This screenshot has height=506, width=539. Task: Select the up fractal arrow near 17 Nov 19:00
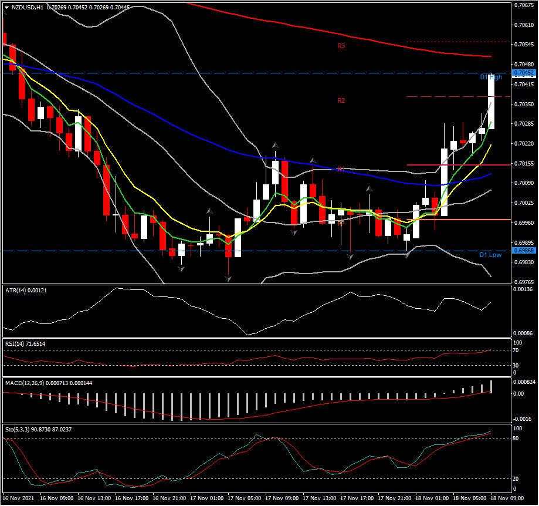[x=369, y=188]
